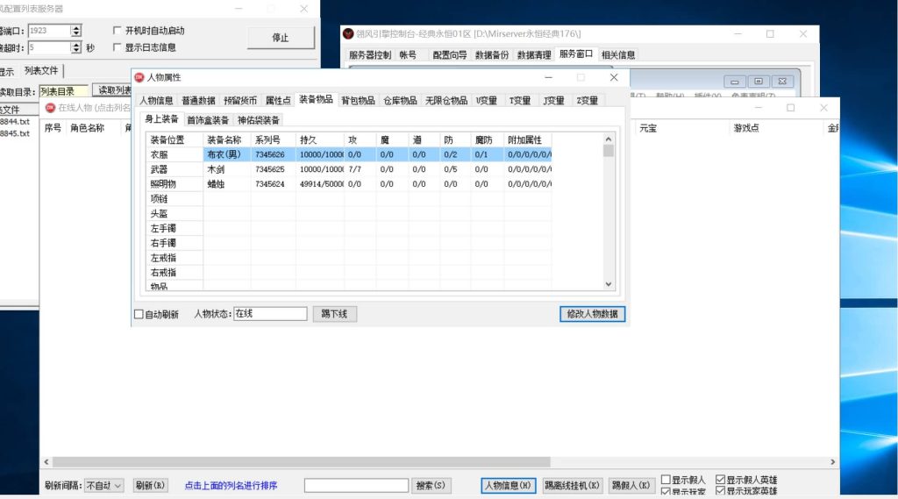Image resolution: width=898 pixels, height=499 pixels.
Task: Switch to 背包物品 tab
Action: pyautogui.click(x=358, y=100)
